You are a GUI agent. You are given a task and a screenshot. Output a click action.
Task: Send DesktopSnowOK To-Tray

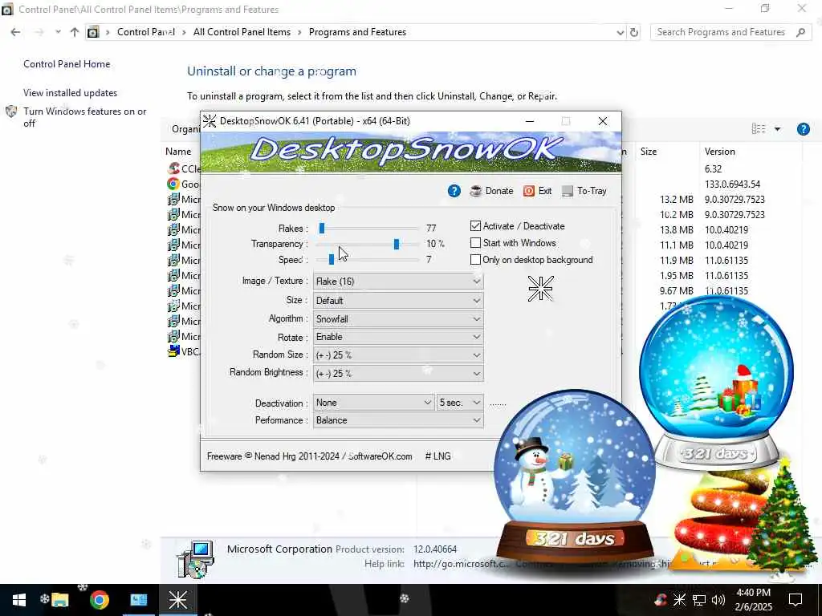coord(584,191)
